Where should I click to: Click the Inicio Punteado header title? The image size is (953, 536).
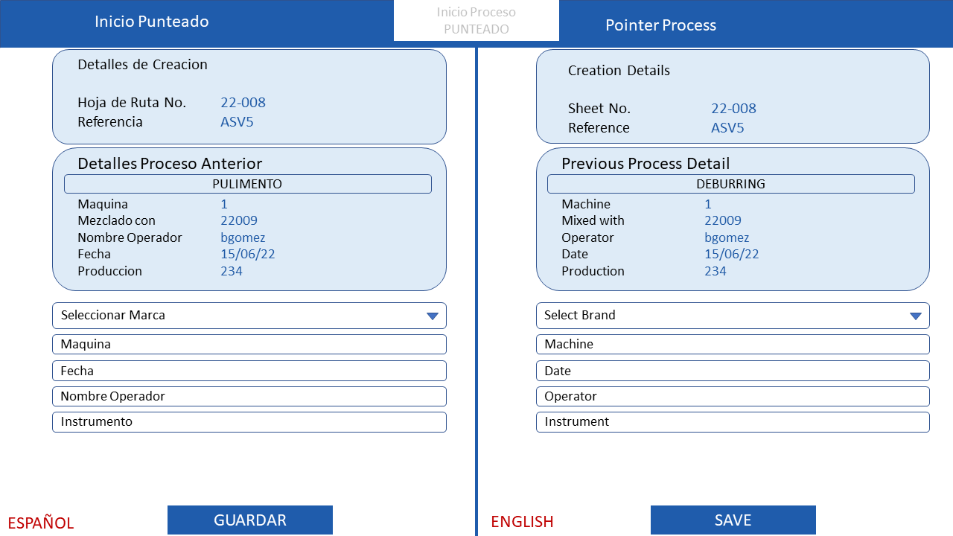152,22
